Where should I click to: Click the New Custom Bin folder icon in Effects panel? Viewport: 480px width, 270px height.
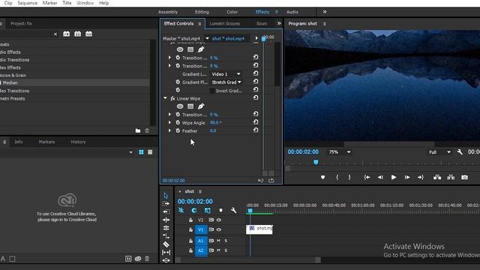point(138,130)
